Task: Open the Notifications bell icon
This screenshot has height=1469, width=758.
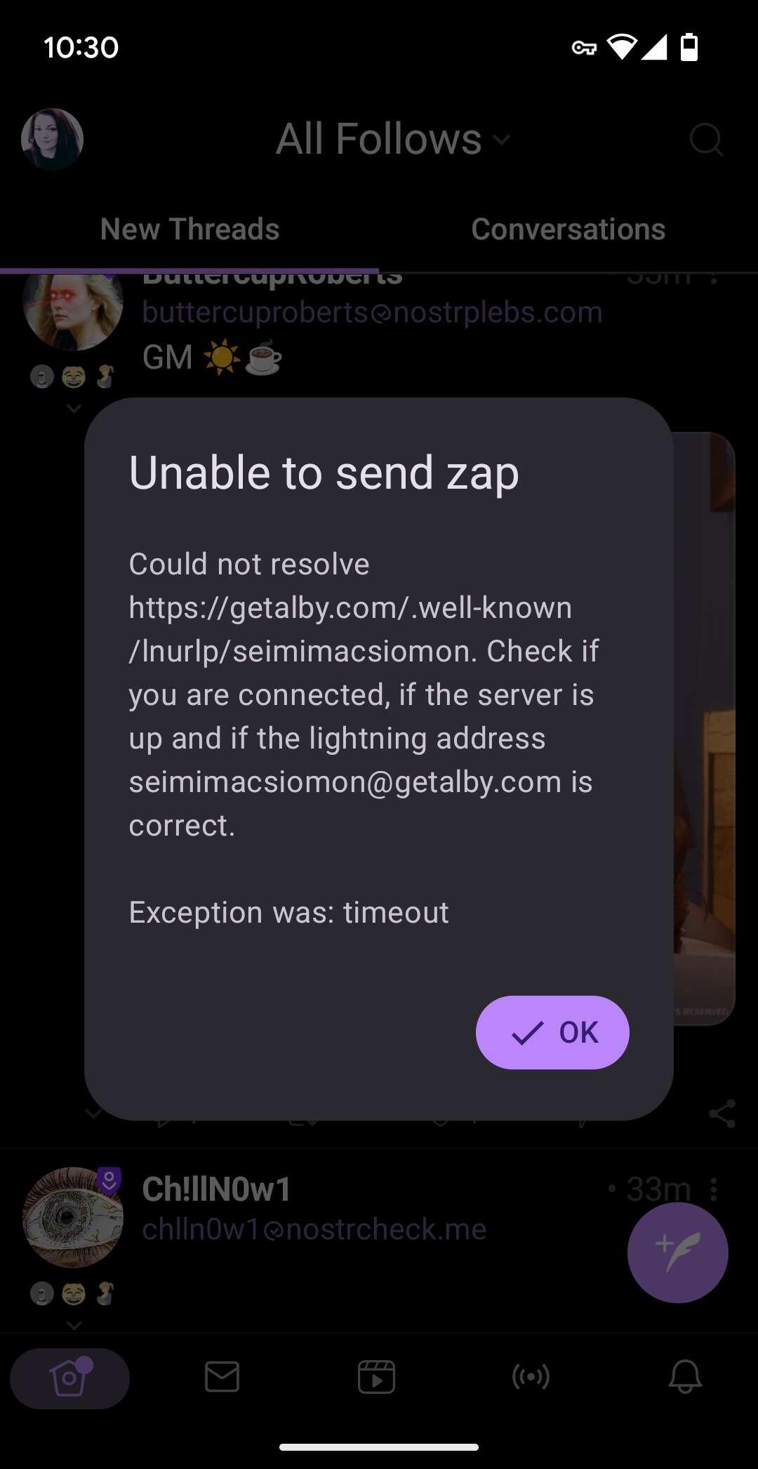Action: coord(686,1377)
